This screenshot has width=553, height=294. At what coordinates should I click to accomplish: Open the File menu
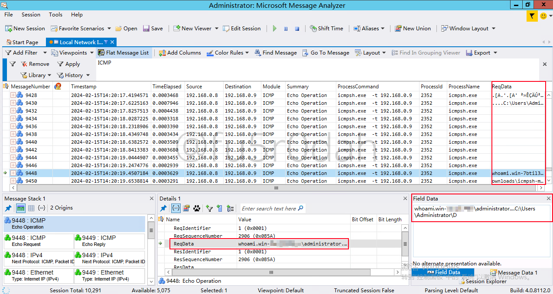point(9,14)
